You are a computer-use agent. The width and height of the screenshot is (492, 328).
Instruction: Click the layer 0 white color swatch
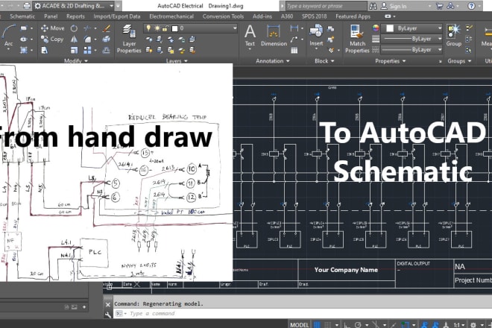point(174,28)
